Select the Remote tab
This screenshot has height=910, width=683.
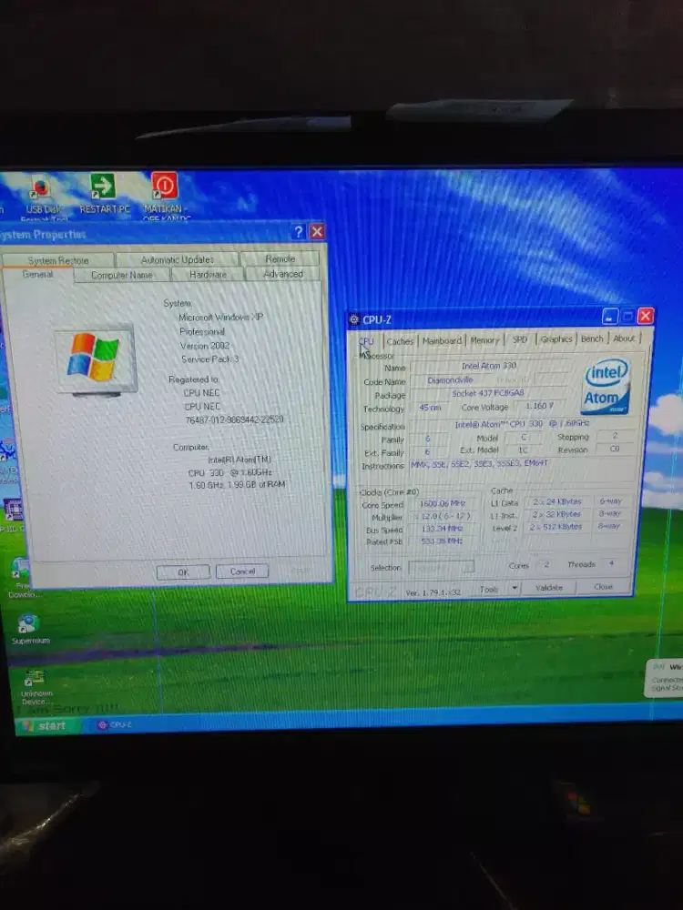(x=280, y=258)
